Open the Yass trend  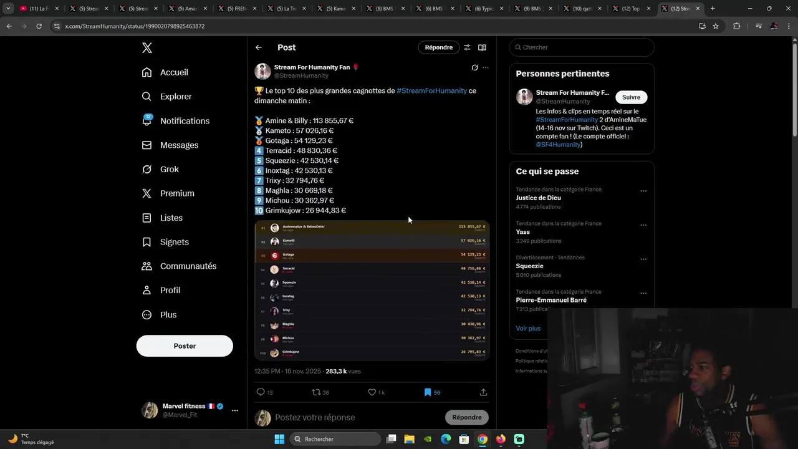522,232
